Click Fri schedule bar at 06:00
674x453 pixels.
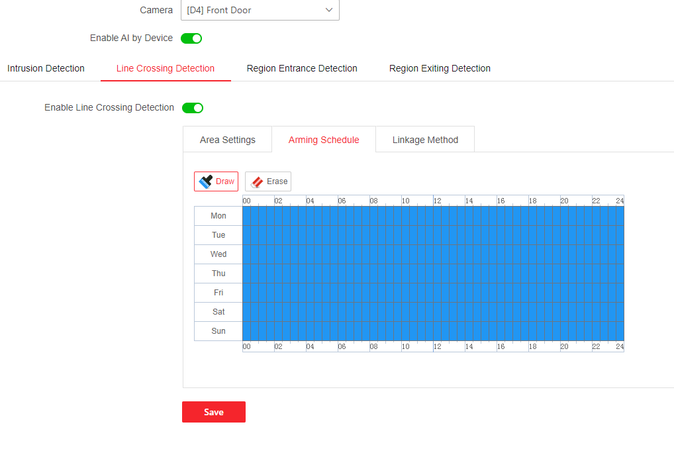pos(338,293)
